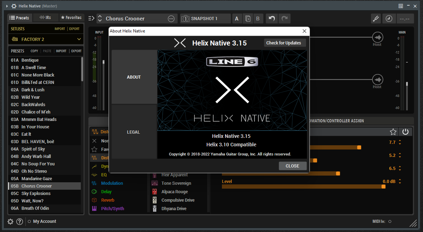Load preset 03D BEL HAVEN, boi!
Viewport: 423px width, 232px height.
pyautogui.click(x=44, y=141)
